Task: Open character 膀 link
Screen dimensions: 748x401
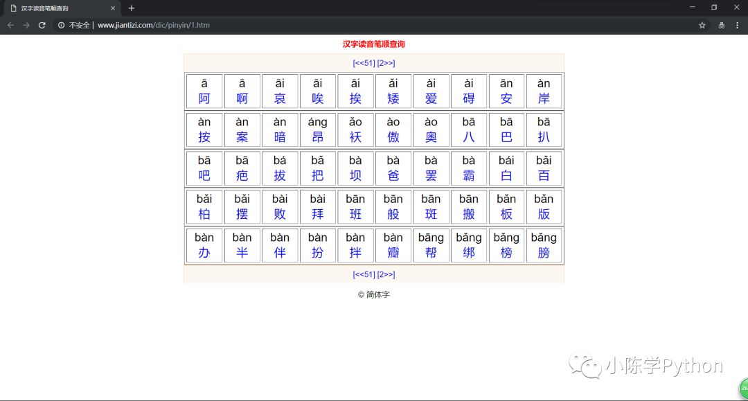Action: click(544, 253)
